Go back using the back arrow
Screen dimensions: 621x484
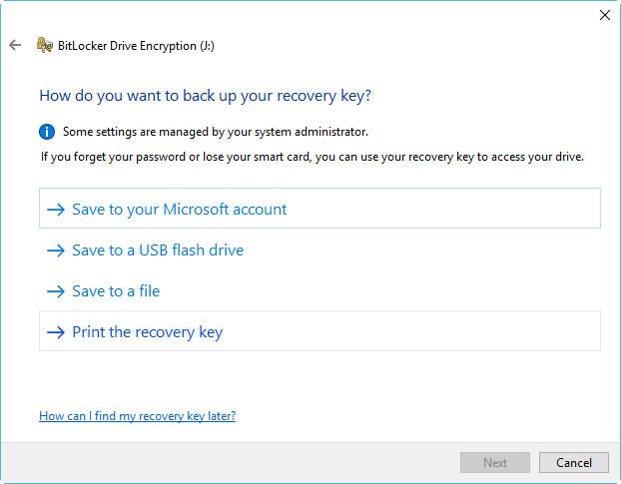[14, 45]
